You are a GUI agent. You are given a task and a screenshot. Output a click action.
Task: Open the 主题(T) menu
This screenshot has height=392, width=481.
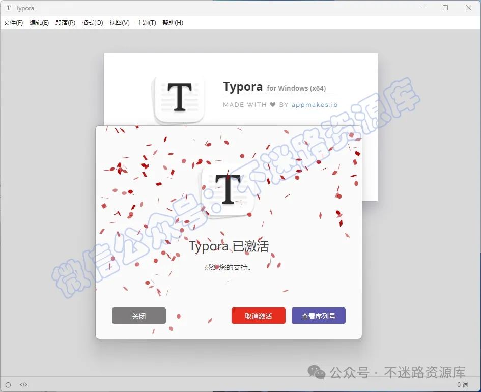tap(146, 23)
